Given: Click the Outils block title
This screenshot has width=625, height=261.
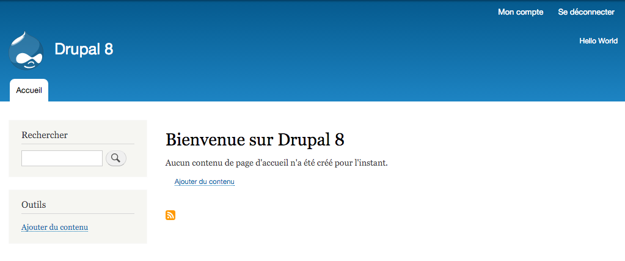Looking at the screenshot, I should click(x=34, y=205).
